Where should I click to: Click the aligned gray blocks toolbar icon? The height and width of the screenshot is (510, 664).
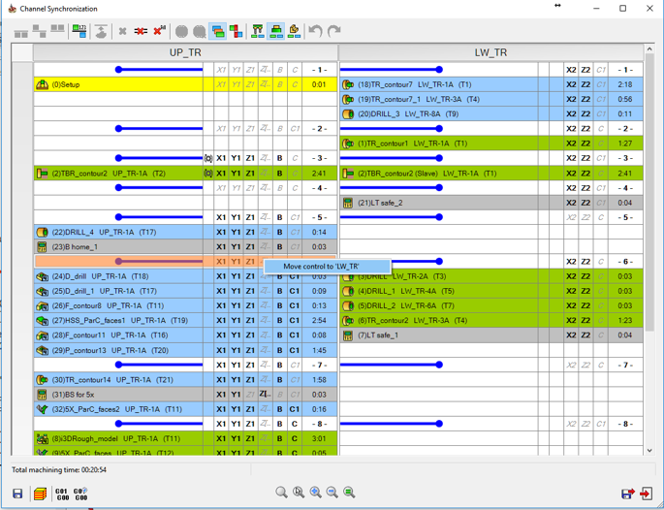click(x=20, y=32)
